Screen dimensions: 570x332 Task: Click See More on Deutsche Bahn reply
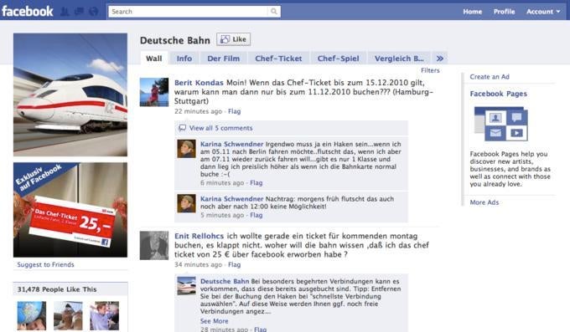click(x=214, y=321)
